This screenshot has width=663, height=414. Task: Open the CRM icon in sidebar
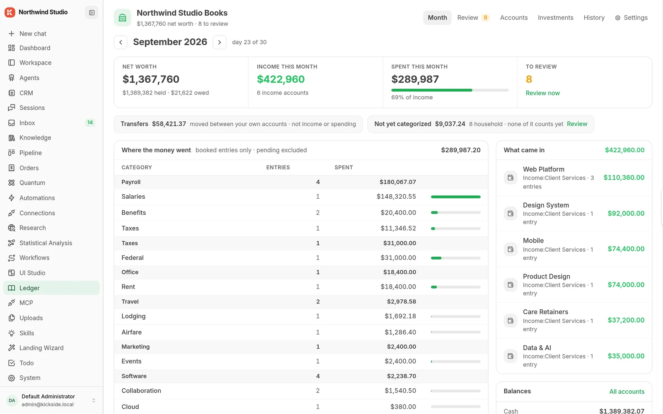[12, 93]
